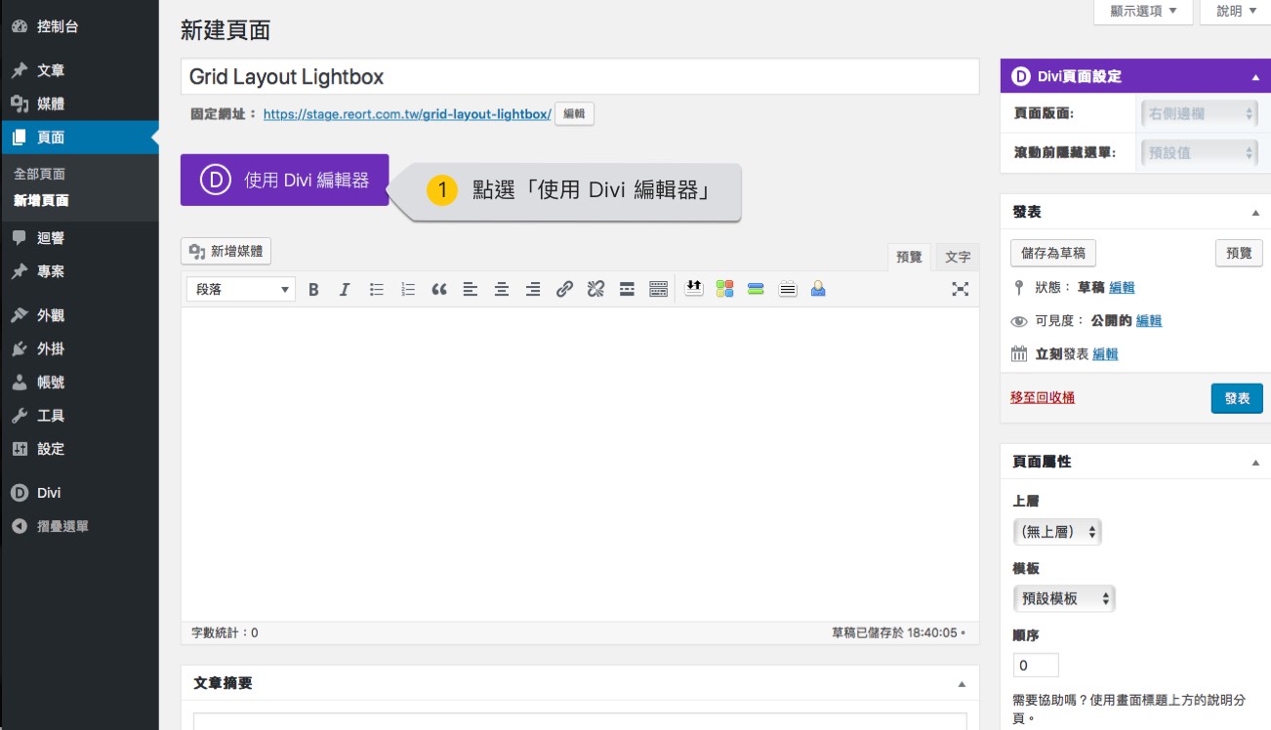
Task: Open the 帳號 users menu
Action: coord(79,383)
